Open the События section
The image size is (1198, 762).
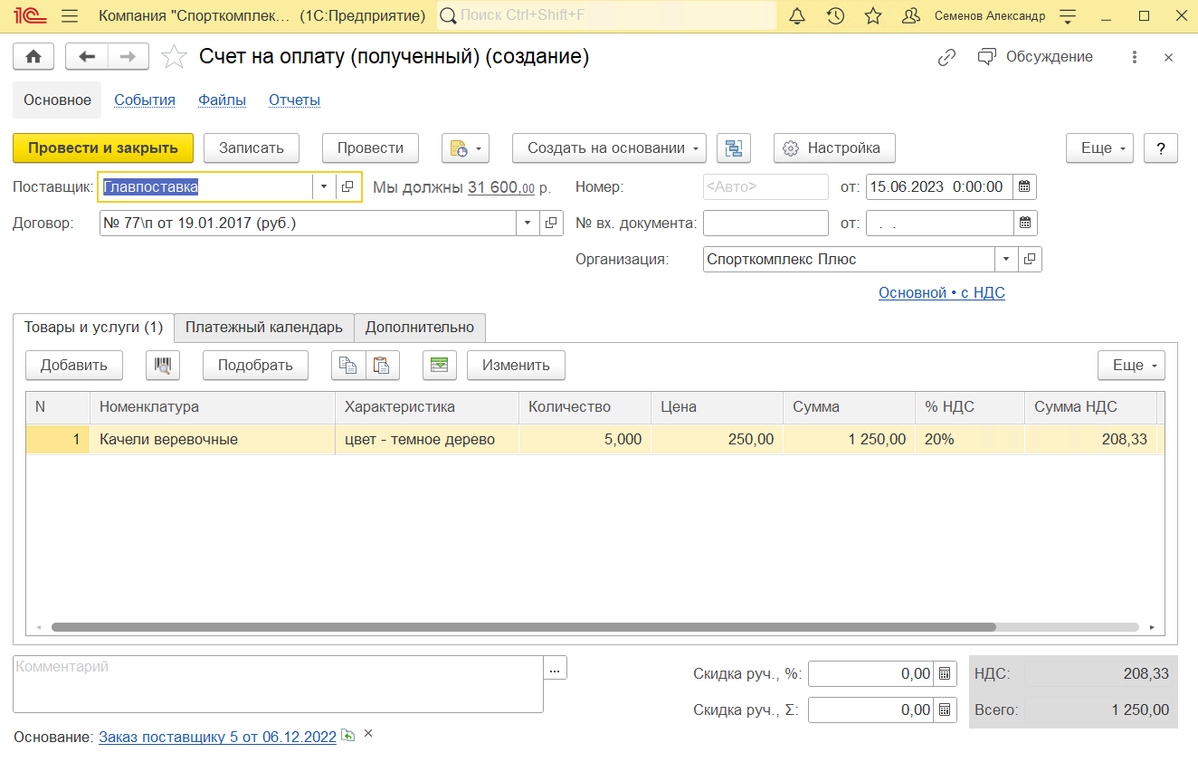(145, 100)
